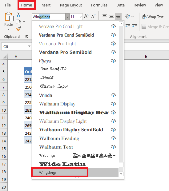169x191 pixels.
Task: Open the Formulas ribbon tab
Action: [x=99, y=5]
